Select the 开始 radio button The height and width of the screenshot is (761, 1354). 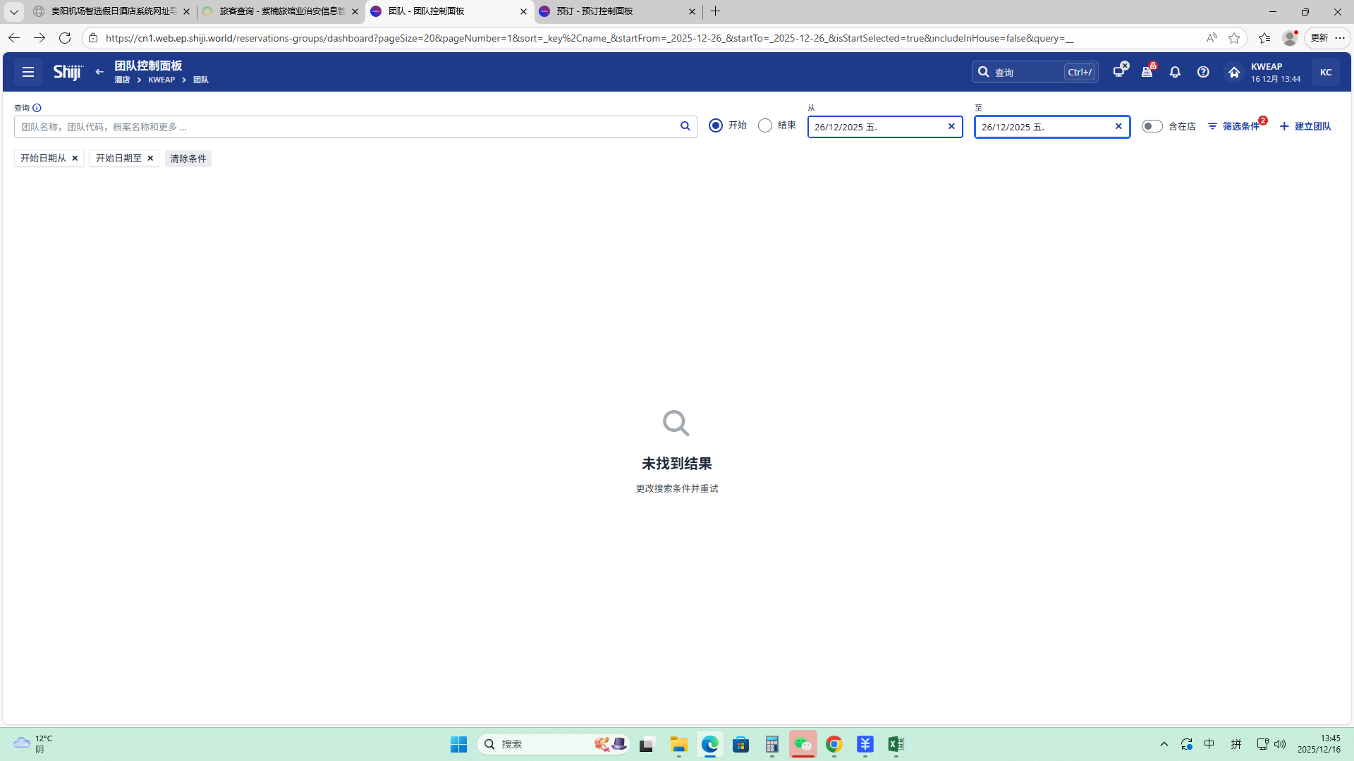tap(716, 125)
